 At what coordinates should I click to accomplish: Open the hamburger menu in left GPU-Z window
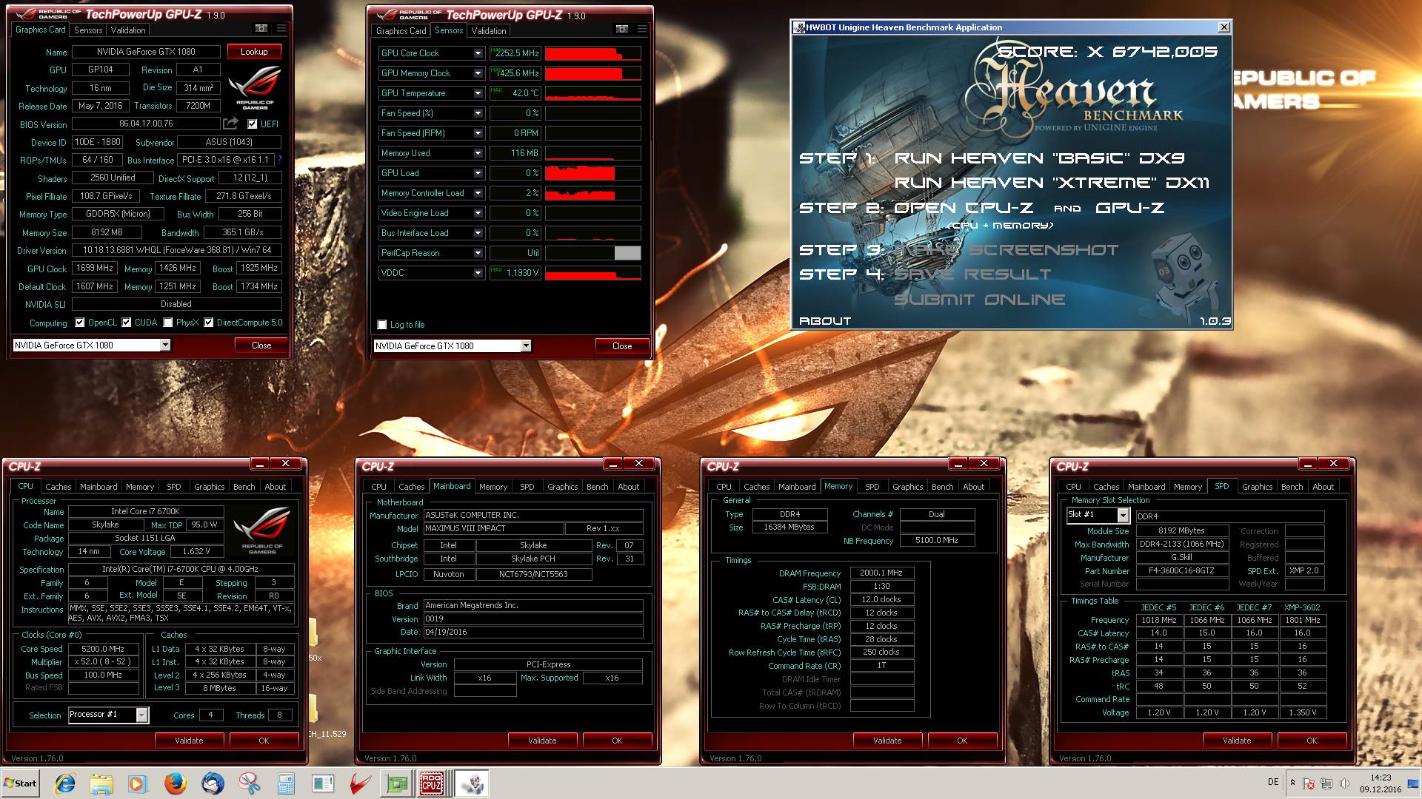click(x=281, y=28)
